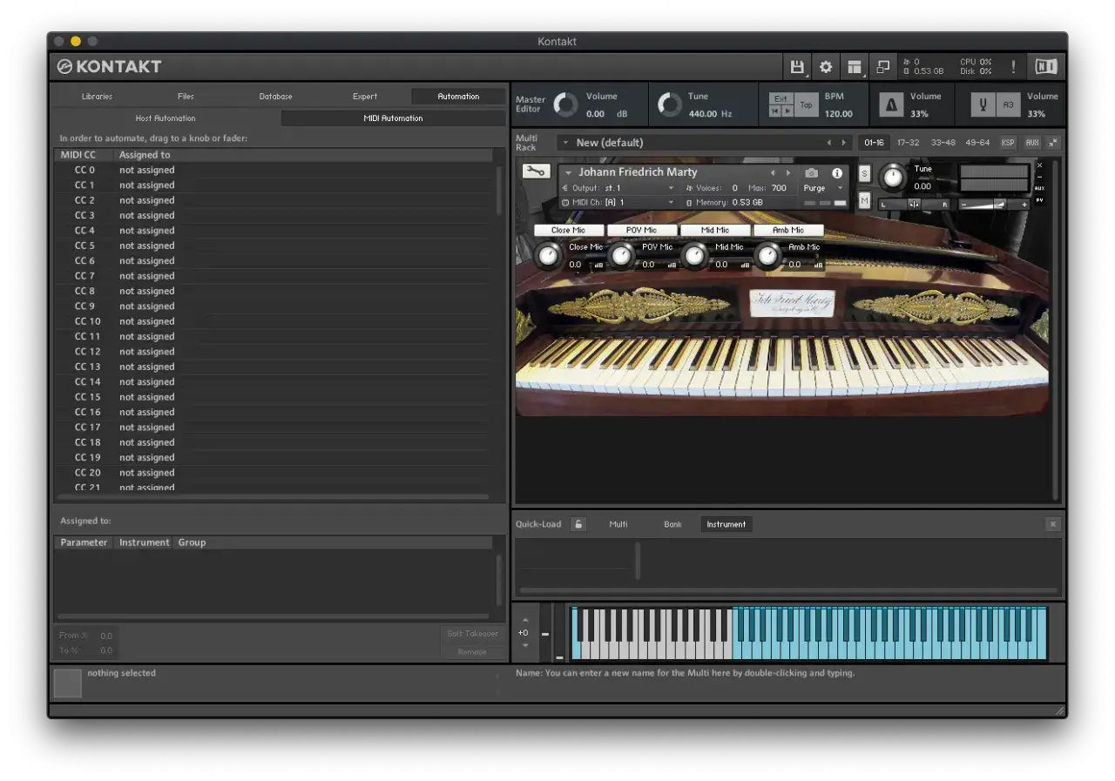Solo the instrument with the S button
This screenshot has height=781, width=1115.
pos(864,173)
